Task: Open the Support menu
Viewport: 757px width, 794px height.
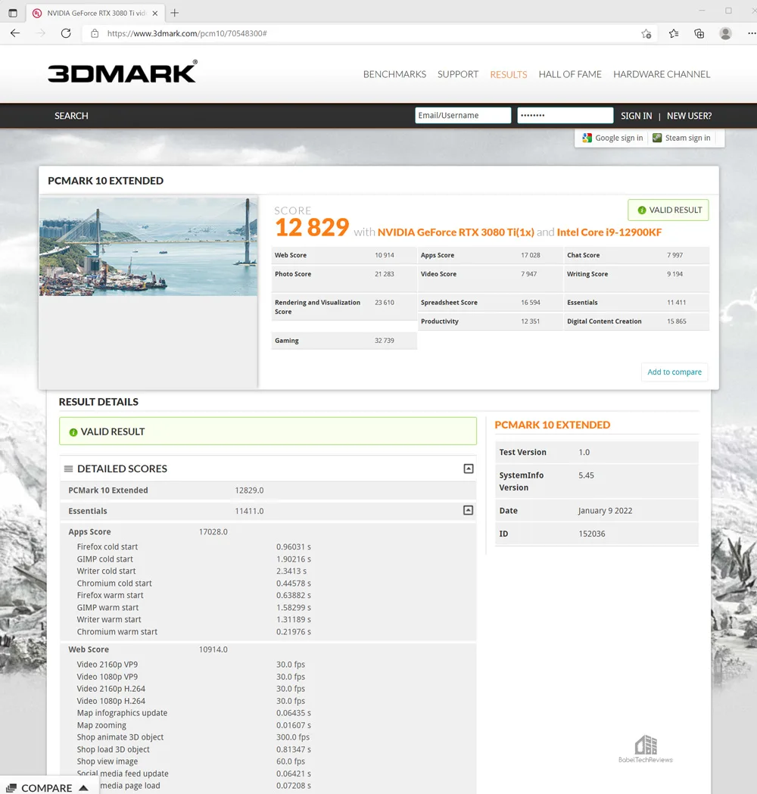Action: coord(458,74)
